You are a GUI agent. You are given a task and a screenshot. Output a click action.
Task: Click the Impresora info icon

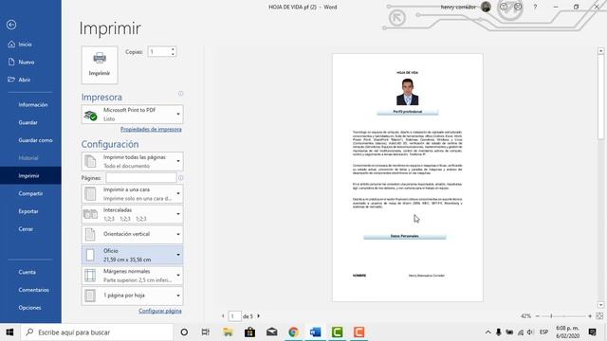coord(181,94)
